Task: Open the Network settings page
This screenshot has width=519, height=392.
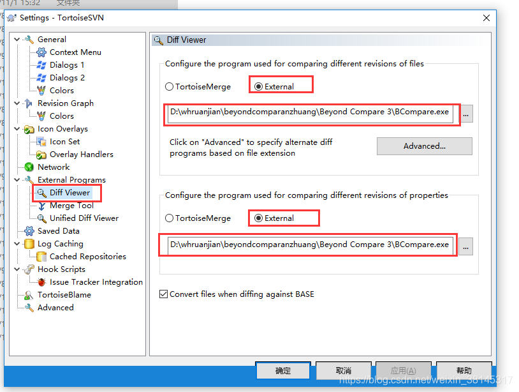Action: [54, 167]
